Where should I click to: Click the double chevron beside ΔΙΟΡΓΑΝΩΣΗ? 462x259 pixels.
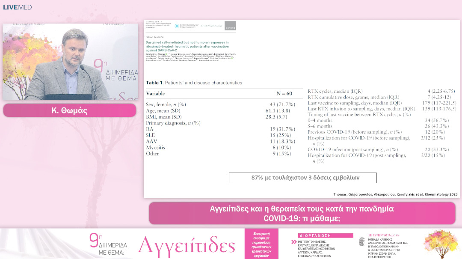click(293, 242)
